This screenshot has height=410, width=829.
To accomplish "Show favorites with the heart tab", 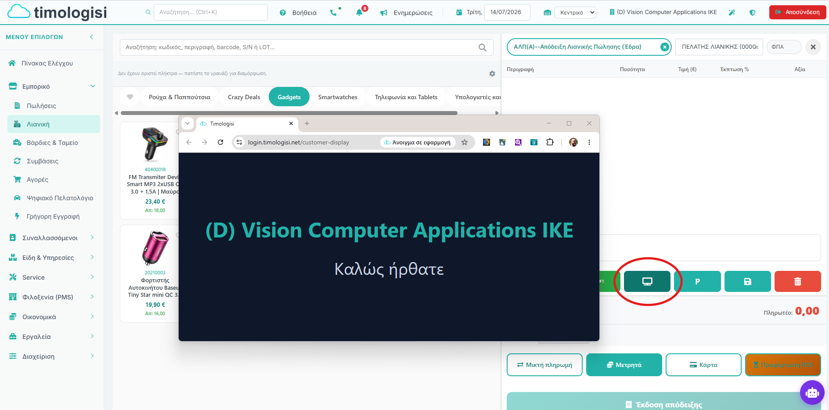I will [x=130, y=97].
